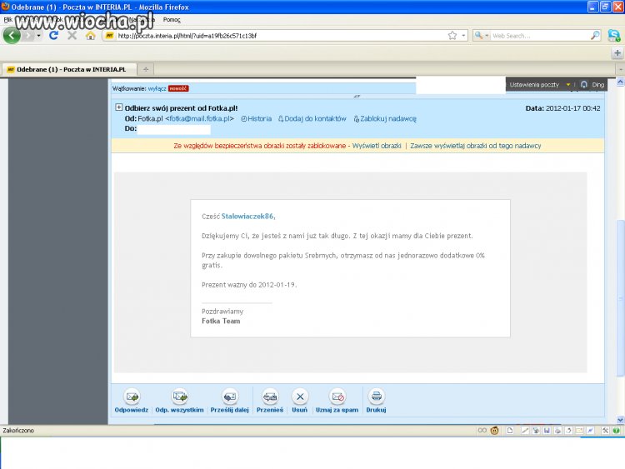Screen dimensions: 625x469
Task: Open the tab list dropdown at tab bar end
Action: click(x=620, y=69)
